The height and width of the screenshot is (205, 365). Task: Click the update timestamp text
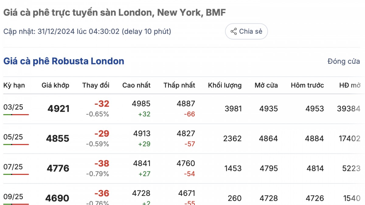tap(87, 31)
